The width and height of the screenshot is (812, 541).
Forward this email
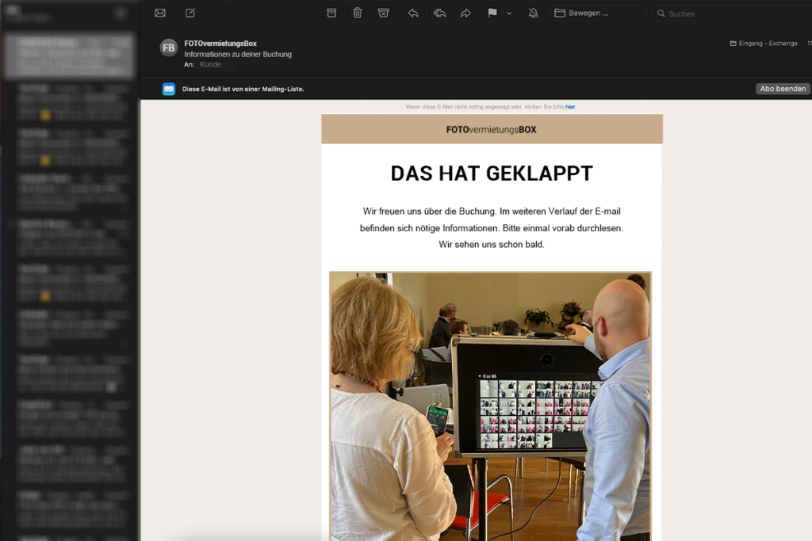point(465,13)
